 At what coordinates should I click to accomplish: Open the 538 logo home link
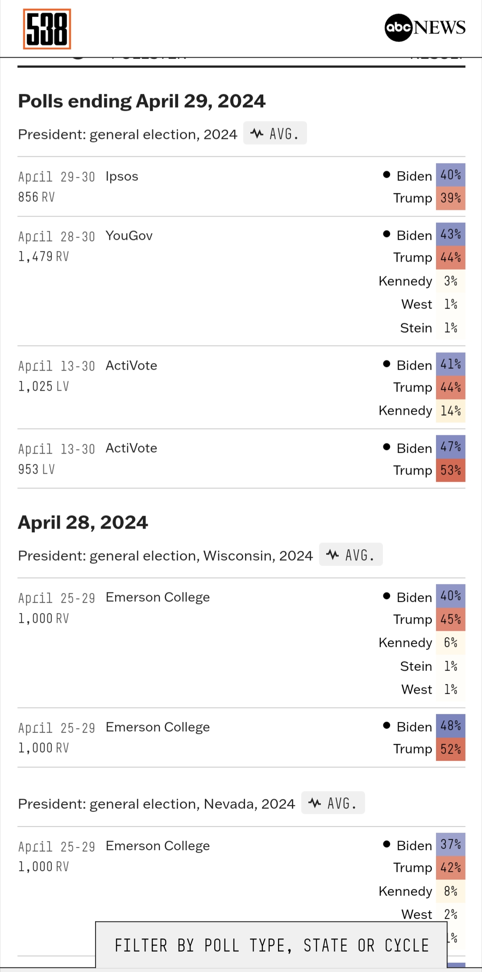pyautogui.click(x=47, y=29)
